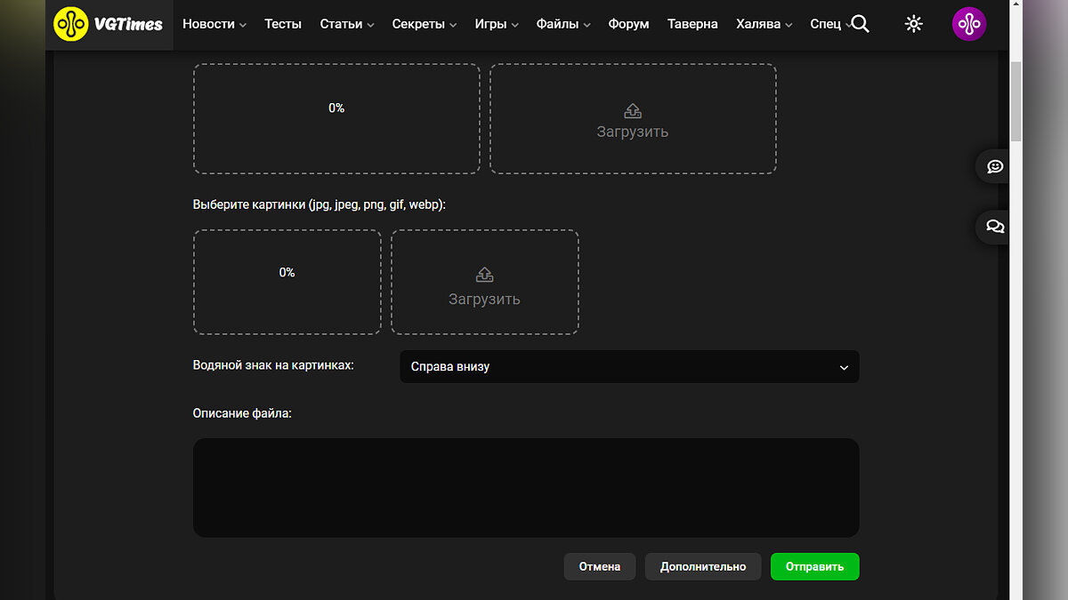Click the Отмена button
Screen dimensions: 1068x600
click(x=599, y=566)
